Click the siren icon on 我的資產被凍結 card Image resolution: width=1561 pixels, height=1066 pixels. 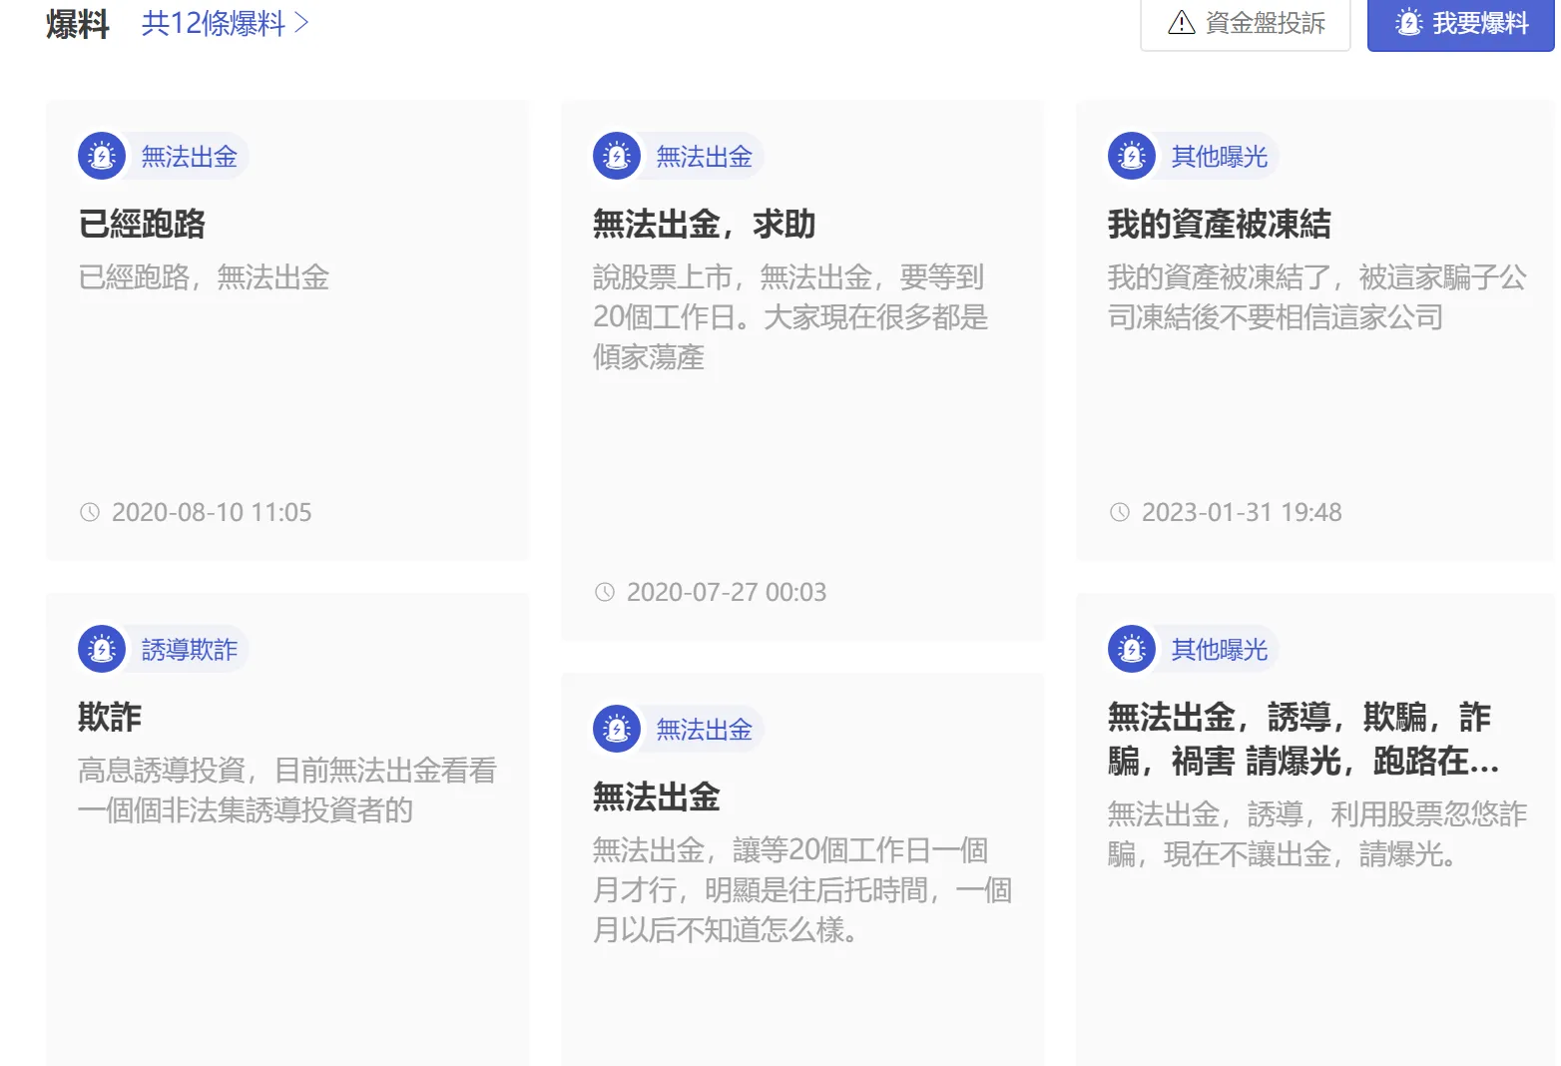tap(1132, 157)
